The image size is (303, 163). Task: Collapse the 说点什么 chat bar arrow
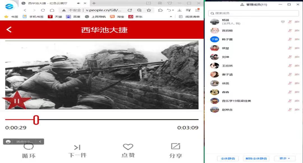[40, 142]
